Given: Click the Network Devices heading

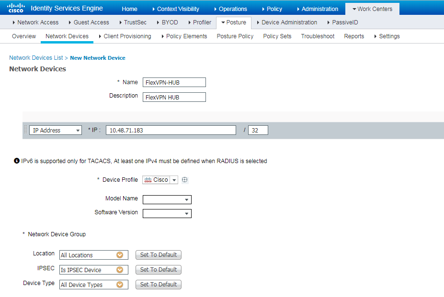Looking at the screenshot, I should pos(38,69).
